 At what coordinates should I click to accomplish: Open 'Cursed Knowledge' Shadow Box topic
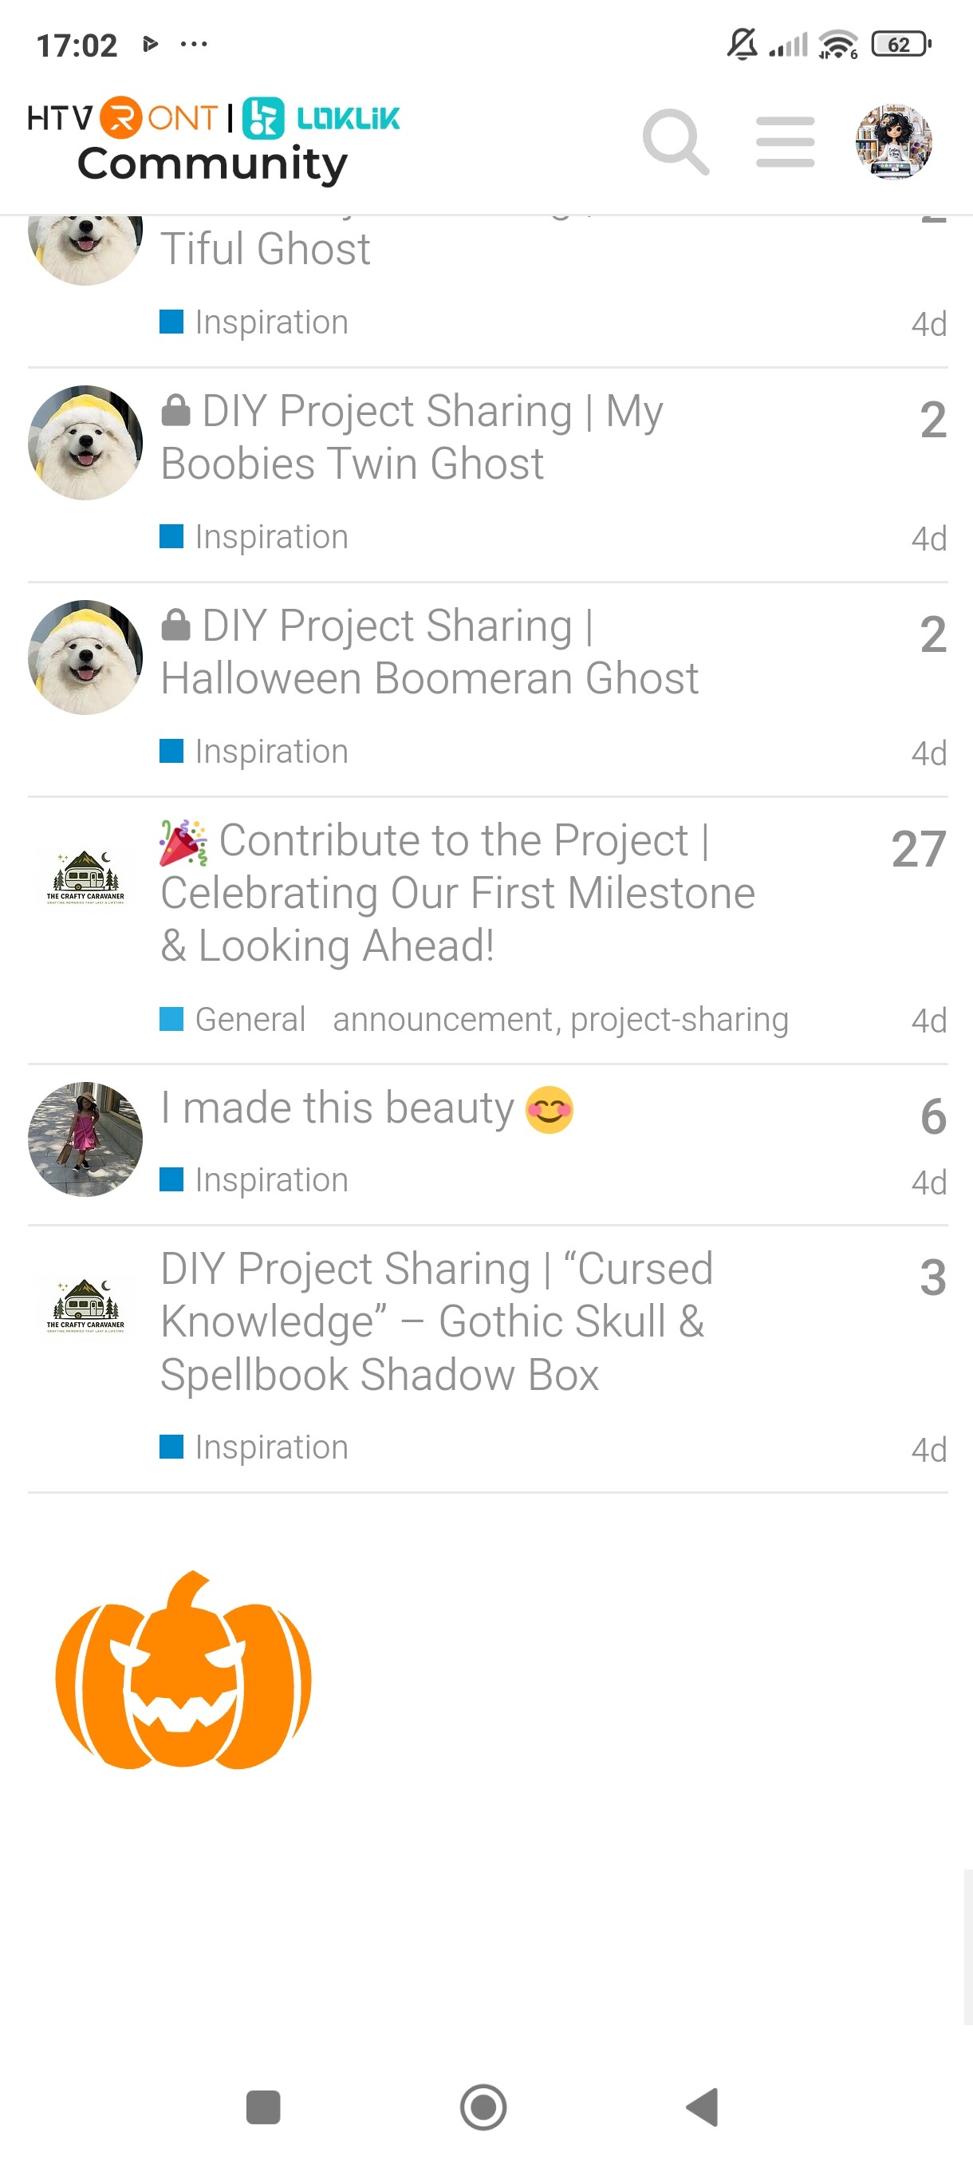(436, 1321)
